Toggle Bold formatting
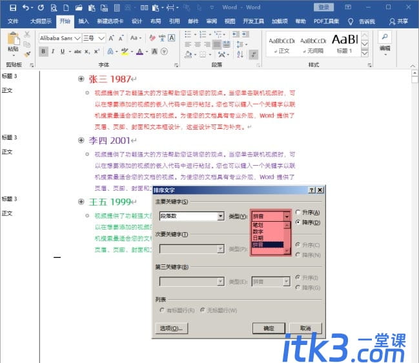Viewport: 419px width, 363px height. [43, 51]
